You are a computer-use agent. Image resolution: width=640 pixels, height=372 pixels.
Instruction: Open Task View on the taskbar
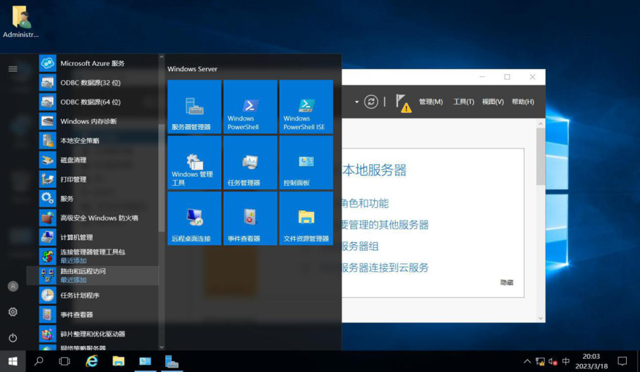[x=64, y=361]
